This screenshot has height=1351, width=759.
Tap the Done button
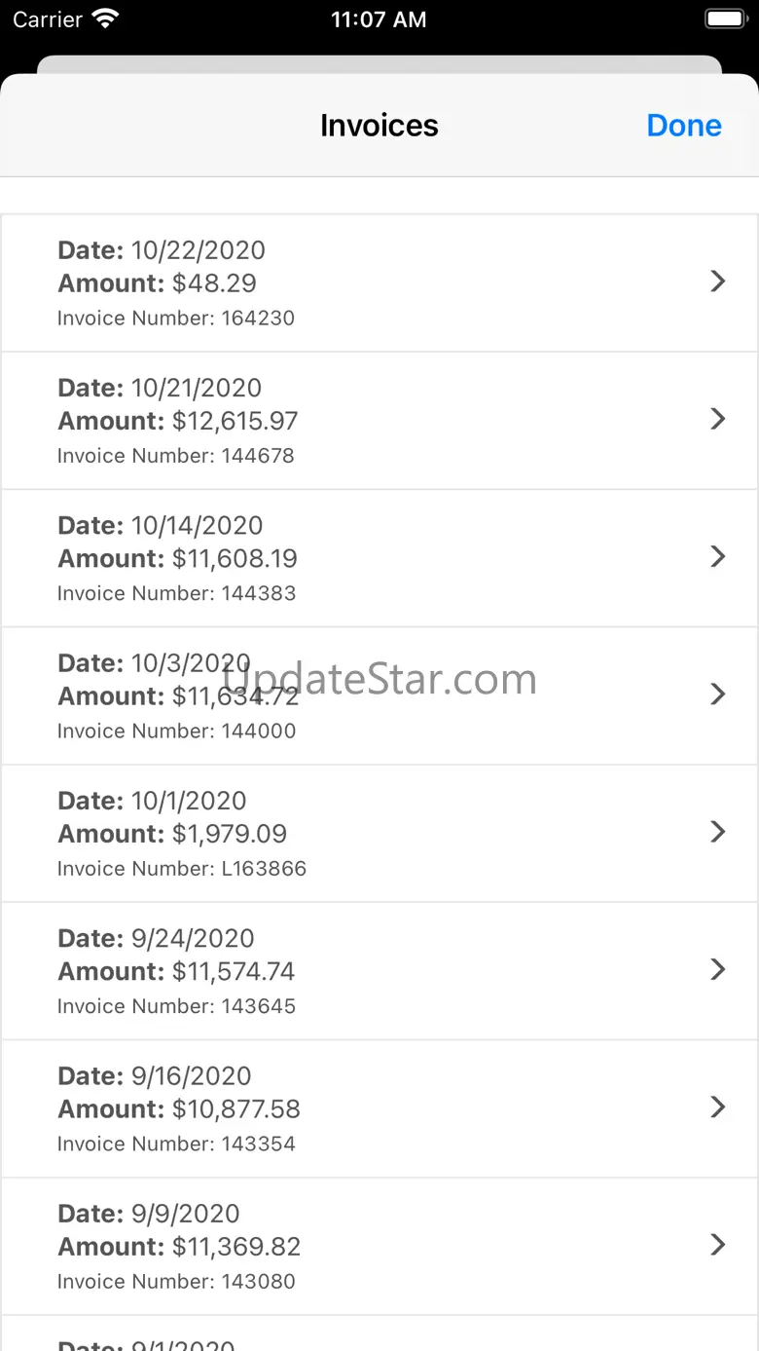[684, 126]
